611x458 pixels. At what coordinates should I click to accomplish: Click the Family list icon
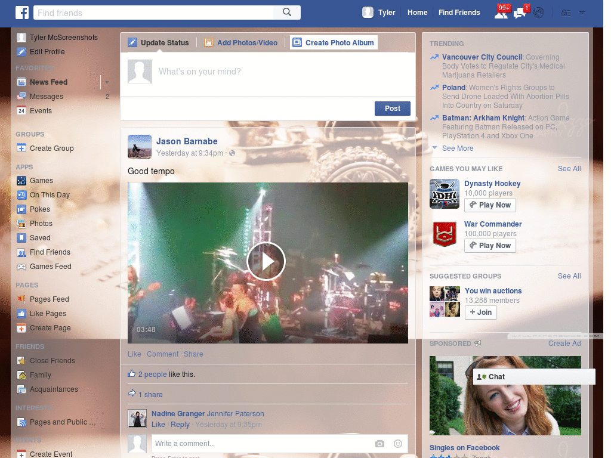pyautogui.click(x=21, y=376)
